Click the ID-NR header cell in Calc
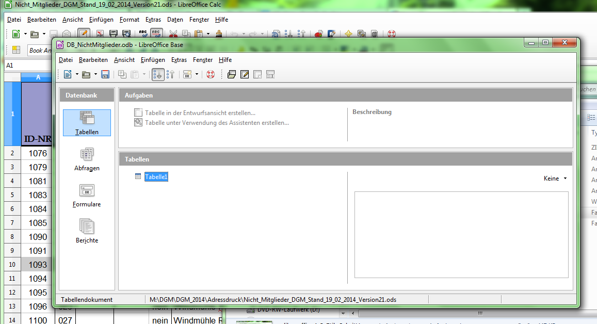This screenshot has width=597, height=324. pos(37,114)
